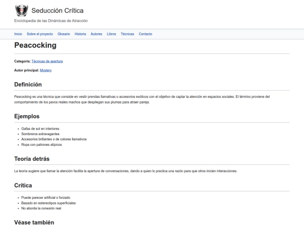Click the Ejemplos section heading

coord(27,117)
